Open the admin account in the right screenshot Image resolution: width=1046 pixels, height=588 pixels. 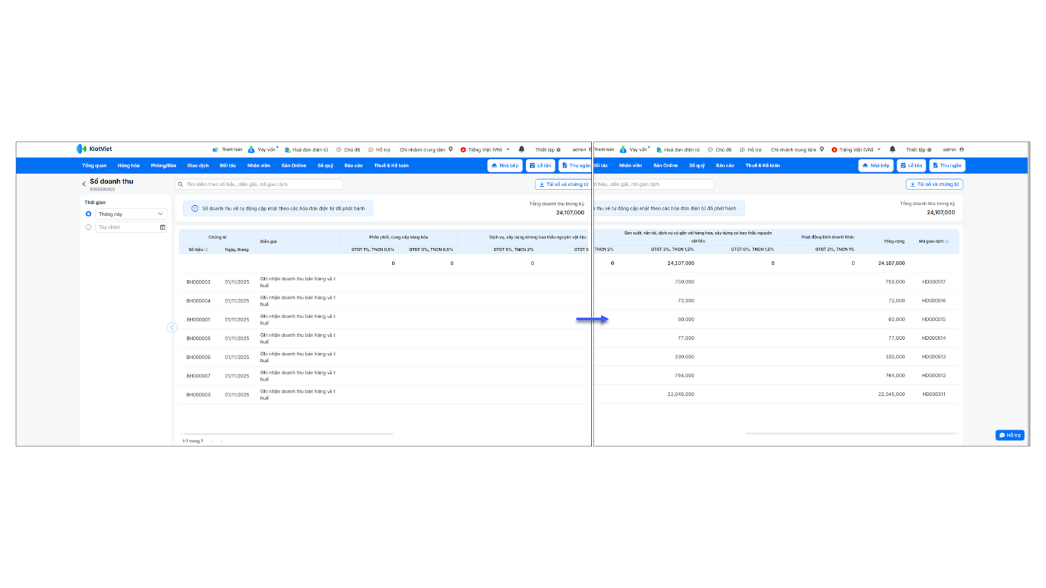tap(953, 150)
